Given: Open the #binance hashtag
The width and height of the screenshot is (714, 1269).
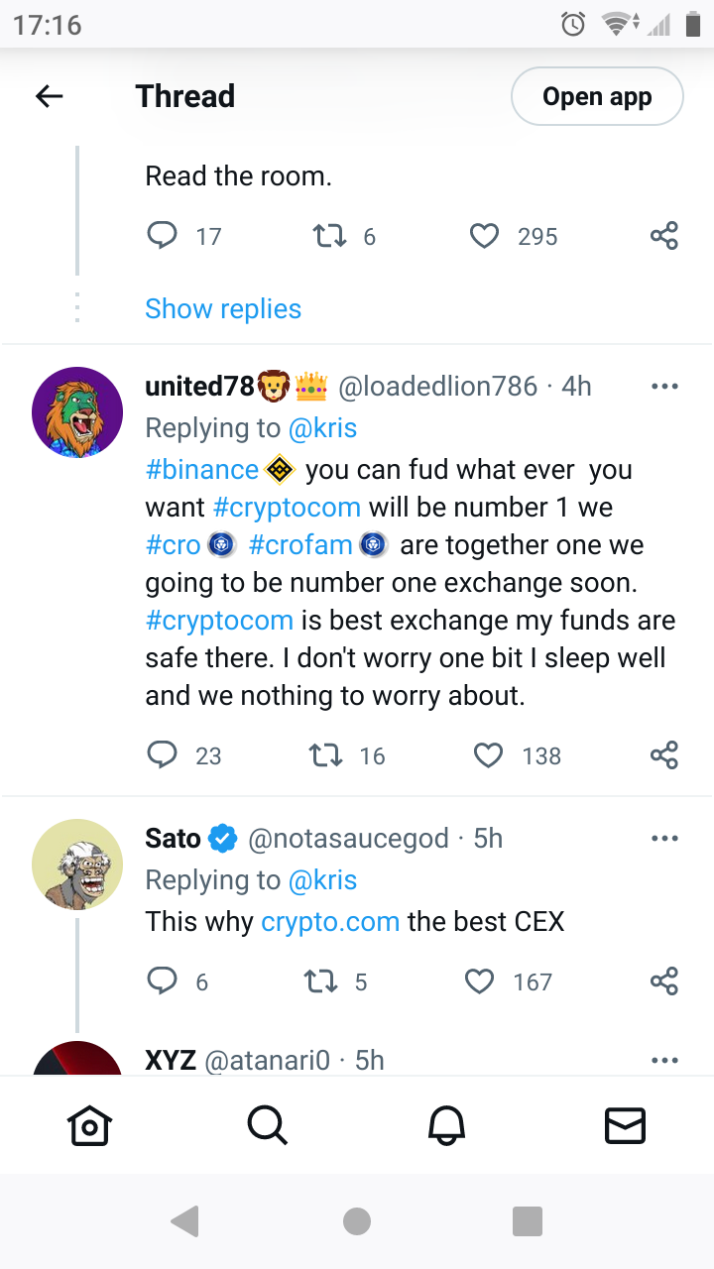Looking at the screenshot, I should [202, 469].
